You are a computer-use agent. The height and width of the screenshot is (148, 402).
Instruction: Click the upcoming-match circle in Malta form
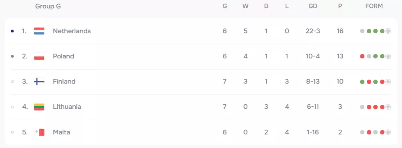pos(388,132)
